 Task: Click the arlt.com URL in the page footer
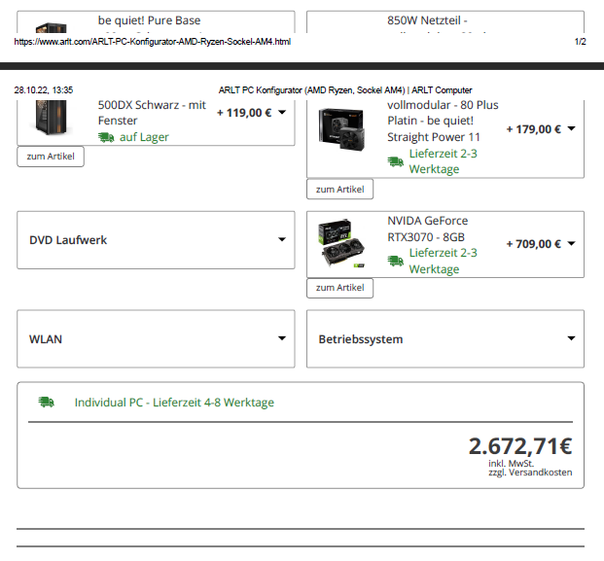(152, 42)
